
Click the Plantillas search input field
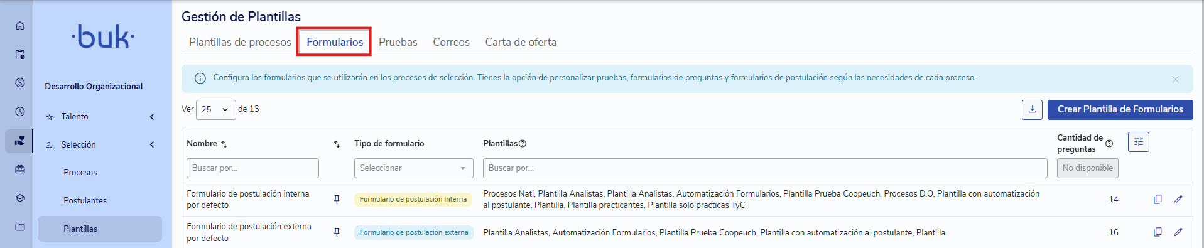tap(765, 168)
